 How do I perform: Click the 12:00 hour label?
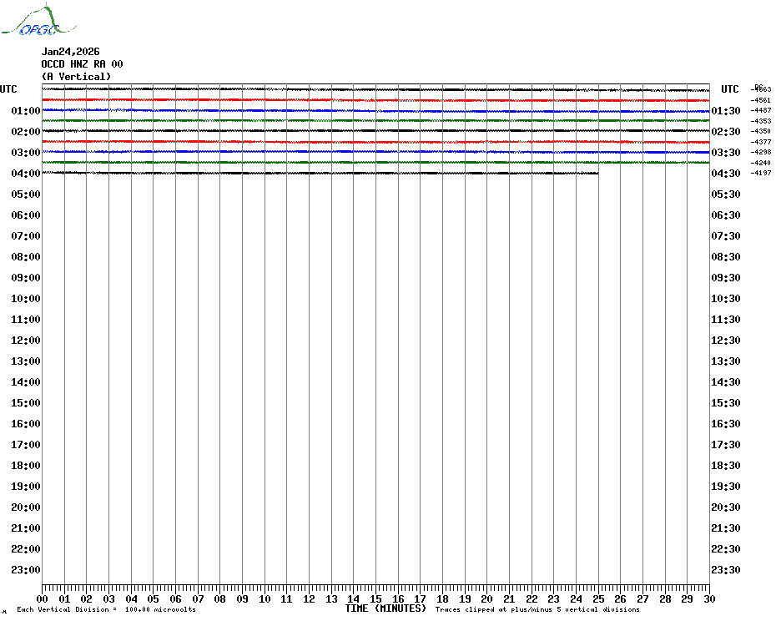(x=26, y=341)
